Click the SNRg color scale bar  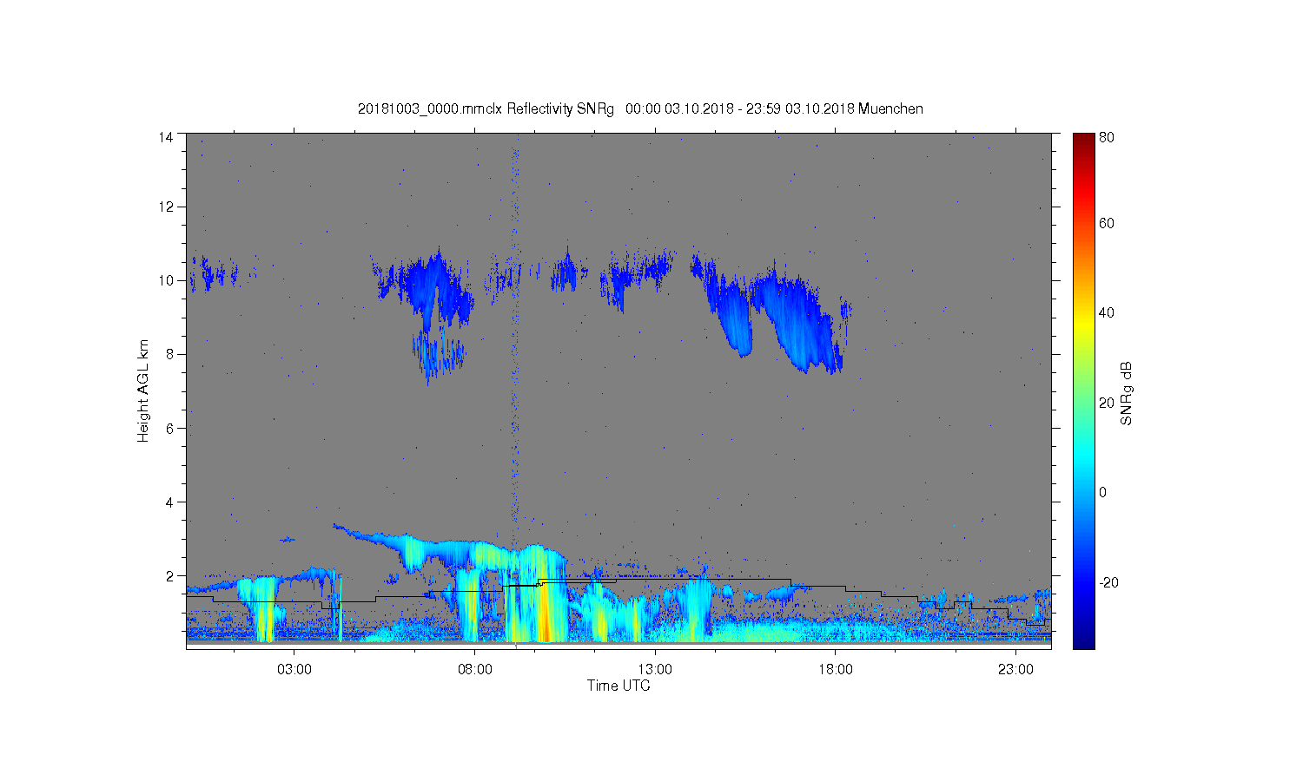coord(1083,390)
